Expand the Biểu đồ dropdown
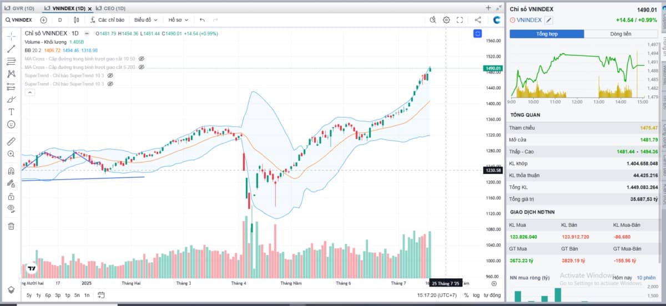 coord(146,20)
